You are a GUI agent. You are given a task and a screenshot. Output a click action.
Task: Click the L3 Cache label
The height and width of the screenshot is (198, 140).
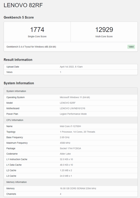(x=11, y=176)
